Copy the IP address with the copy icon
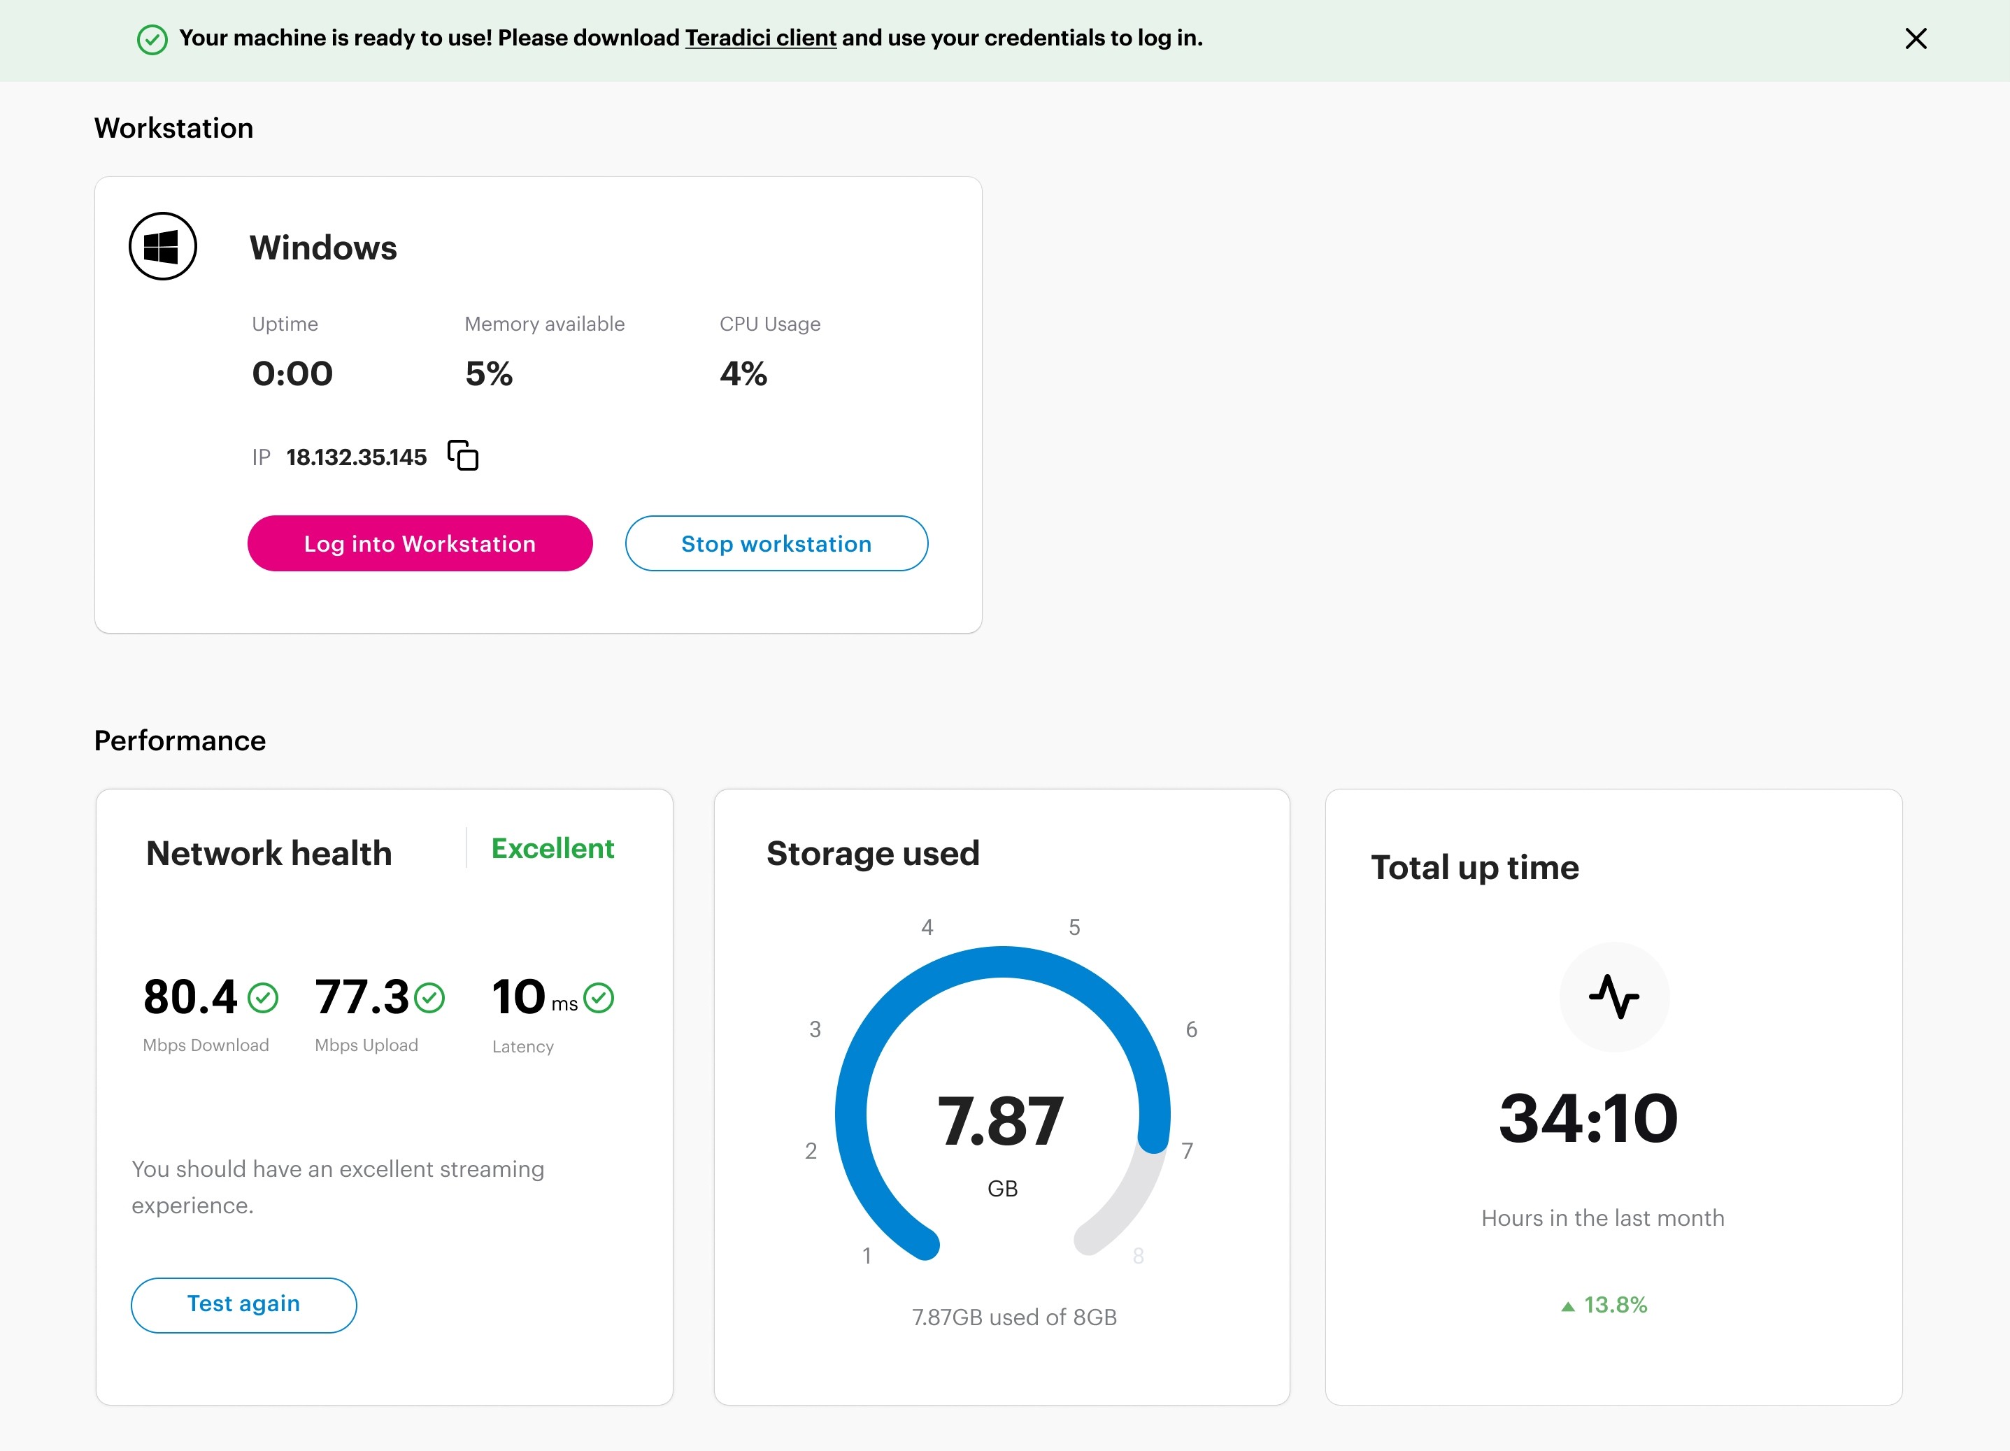Screen dimensions: 2010x1451 point(462,456)
